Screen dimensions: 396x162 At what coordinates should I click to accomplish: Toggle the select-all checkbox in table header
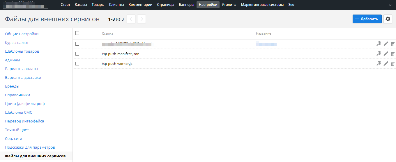coord(77,33)
